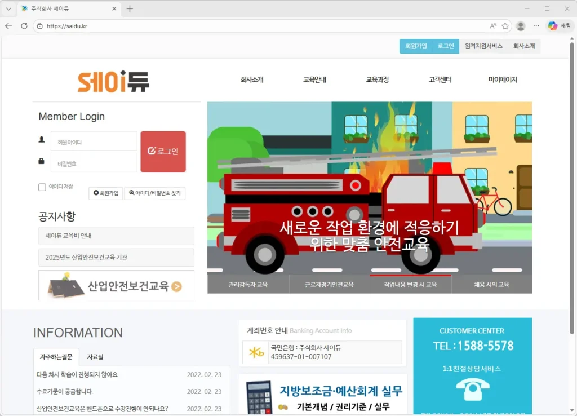Open the browser tab list chevron
577x416 pixels.
click(8, 8)
